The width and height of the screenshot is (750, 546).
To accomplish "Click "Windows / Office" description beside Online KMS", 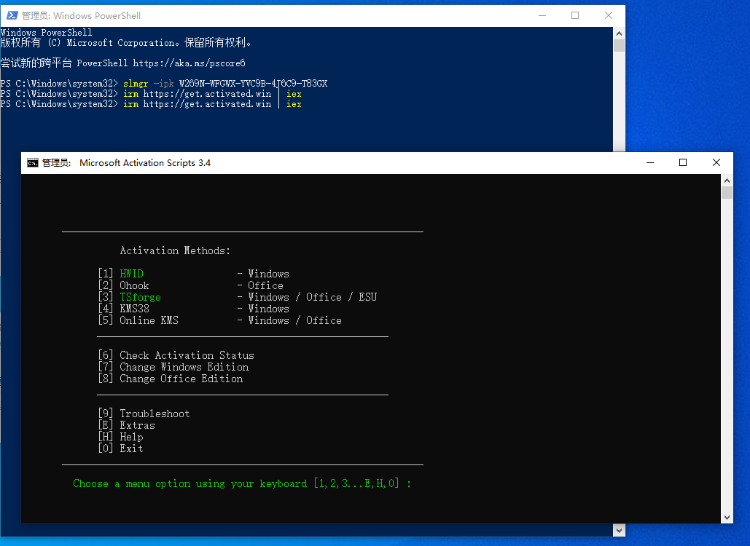I will (294, 320).
